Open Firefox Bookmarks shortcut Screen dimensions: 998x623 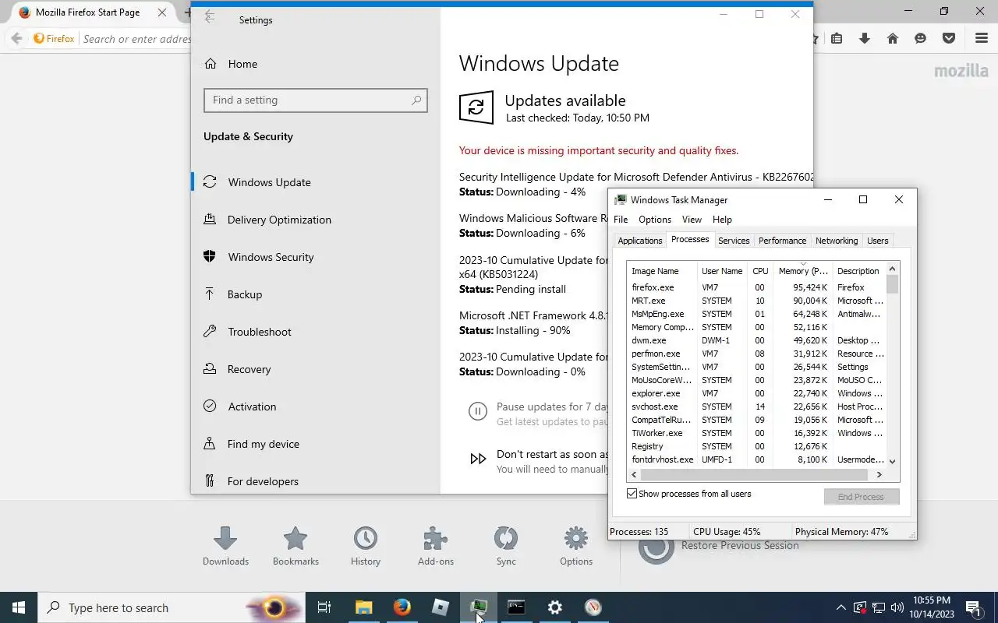pyautogui.click(x=296, y=546)
